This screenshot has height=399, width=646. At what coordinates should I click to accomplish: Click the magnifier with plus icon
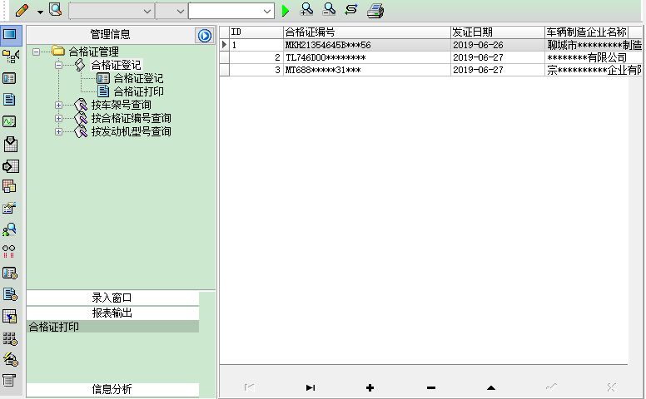coord(306,9)
